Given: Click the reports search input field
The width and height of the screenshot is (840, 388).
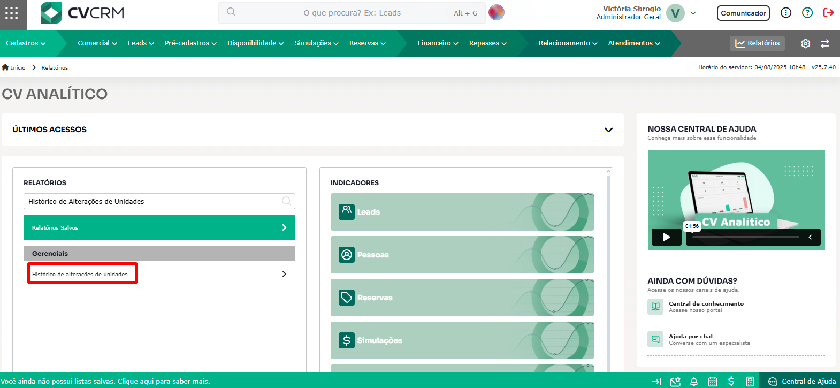Looking at the screenshot, I should (159, 201).
